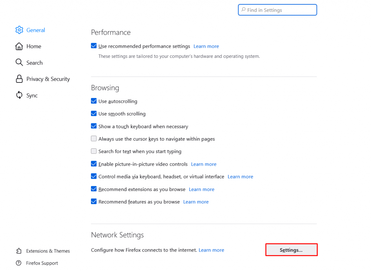Click the Sync circular arrow icon

19,95
